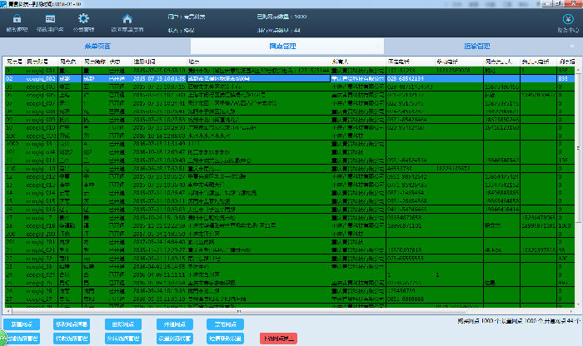Switch to the 网点管理 tab

pos(290,47)
